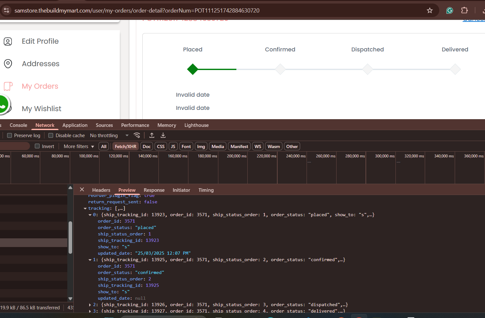
Task: Filter requests by Font
Action: (x=186, y=146)
